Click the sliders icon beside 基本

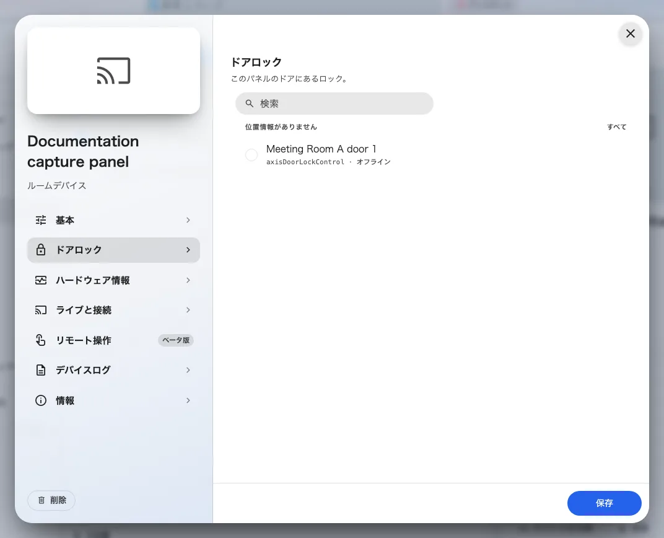click(x=41, y=220)
